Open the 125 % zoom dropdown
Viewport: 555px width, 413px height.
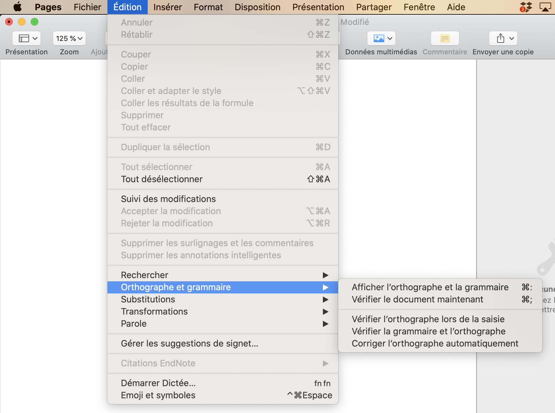(x=69, y=38)
